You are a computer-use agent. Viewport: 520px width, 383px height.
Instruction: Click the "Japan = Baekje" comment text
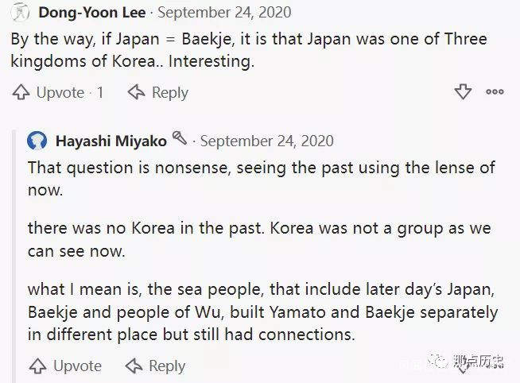[249, 50]
